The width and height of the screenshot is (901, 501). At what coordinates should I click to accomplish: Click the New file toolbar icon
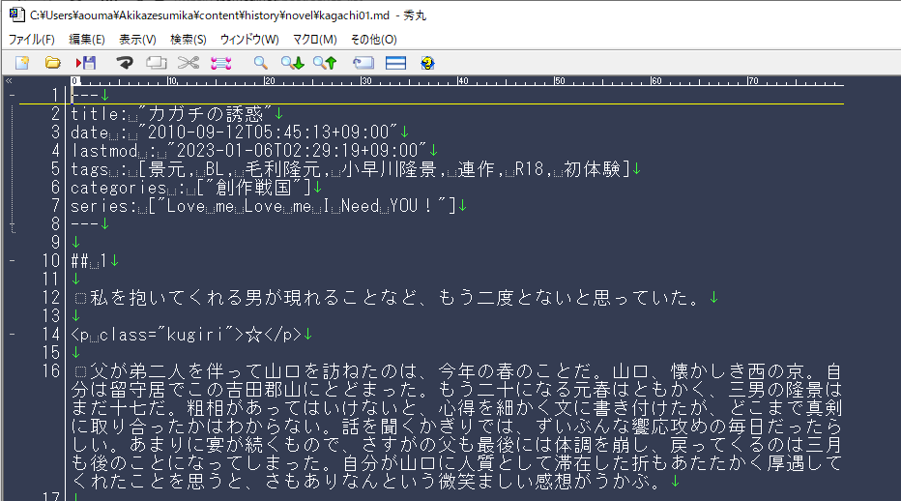click(22, 63)
